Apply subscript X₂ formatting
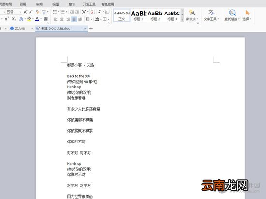Image resolution: width=266 pixels, height=199 pixels. (x=14, y=19)
